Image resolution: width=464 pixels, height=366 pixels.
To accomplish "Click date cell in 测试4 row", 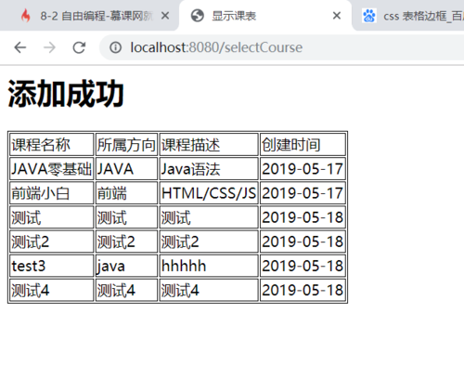I will tap(303, 290).
